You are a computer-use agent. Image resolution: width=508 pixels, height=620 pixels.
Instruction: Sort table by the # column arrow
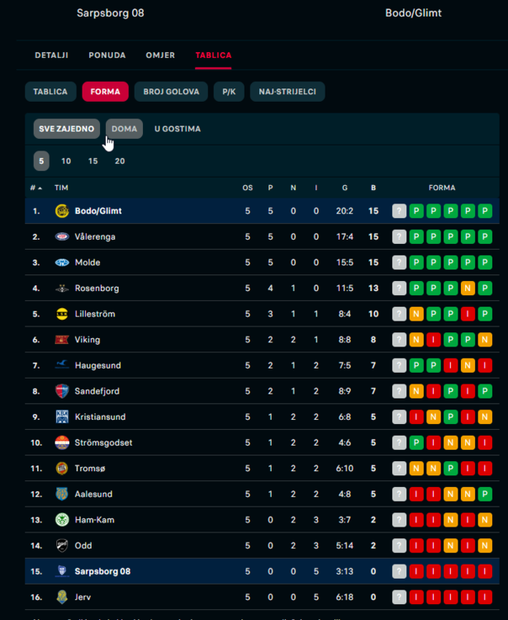click(x=40, y=188)
